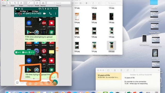
Task: Zoom in the image in Preview
Action: coord(15,3)
